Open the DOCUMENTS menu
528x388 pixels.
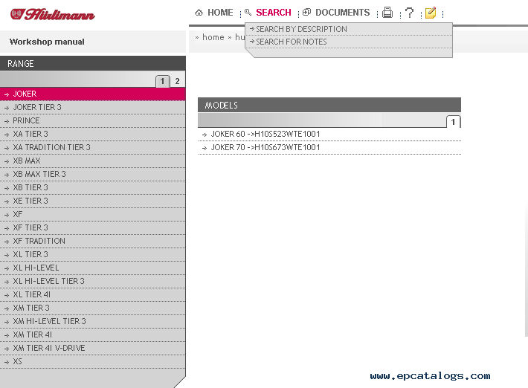[x=343, y=13]
